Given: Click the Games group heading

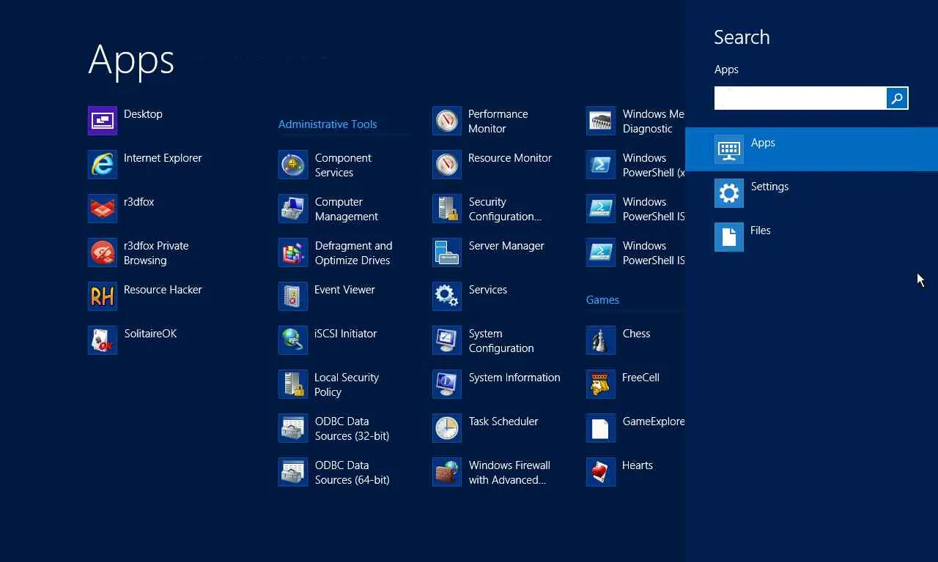Looking at the screenshot, I should [x=602, y=300].
